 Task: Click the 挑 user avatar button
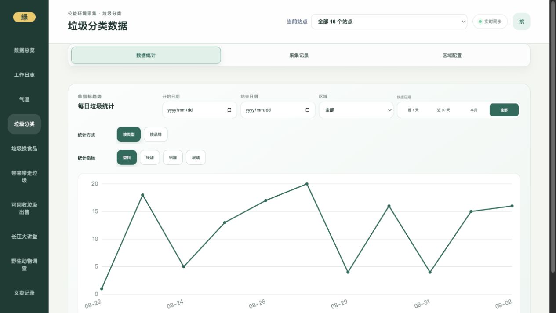[x=521, y=22]
